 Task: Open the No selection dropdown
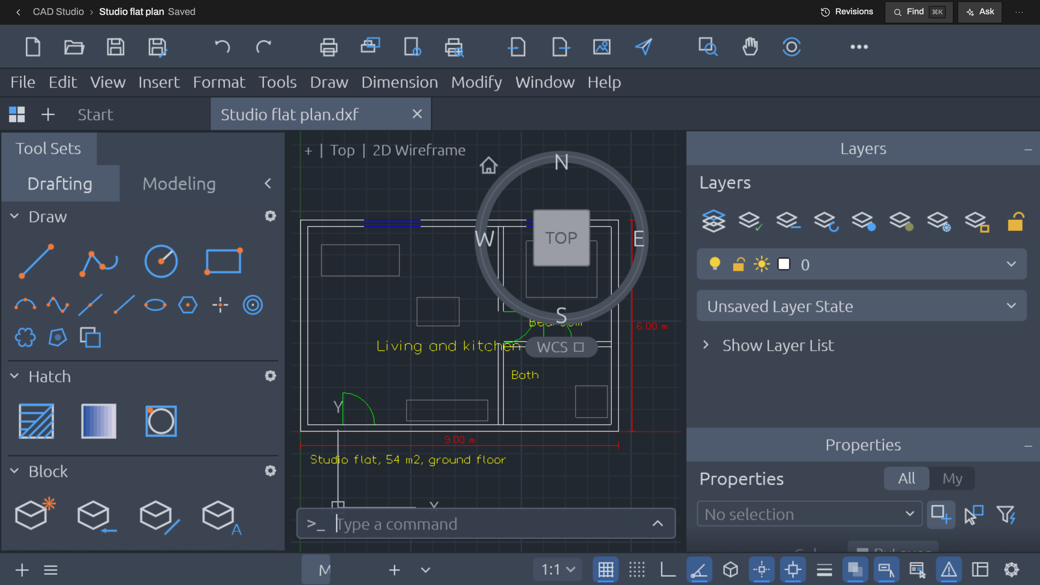(810, 514)
